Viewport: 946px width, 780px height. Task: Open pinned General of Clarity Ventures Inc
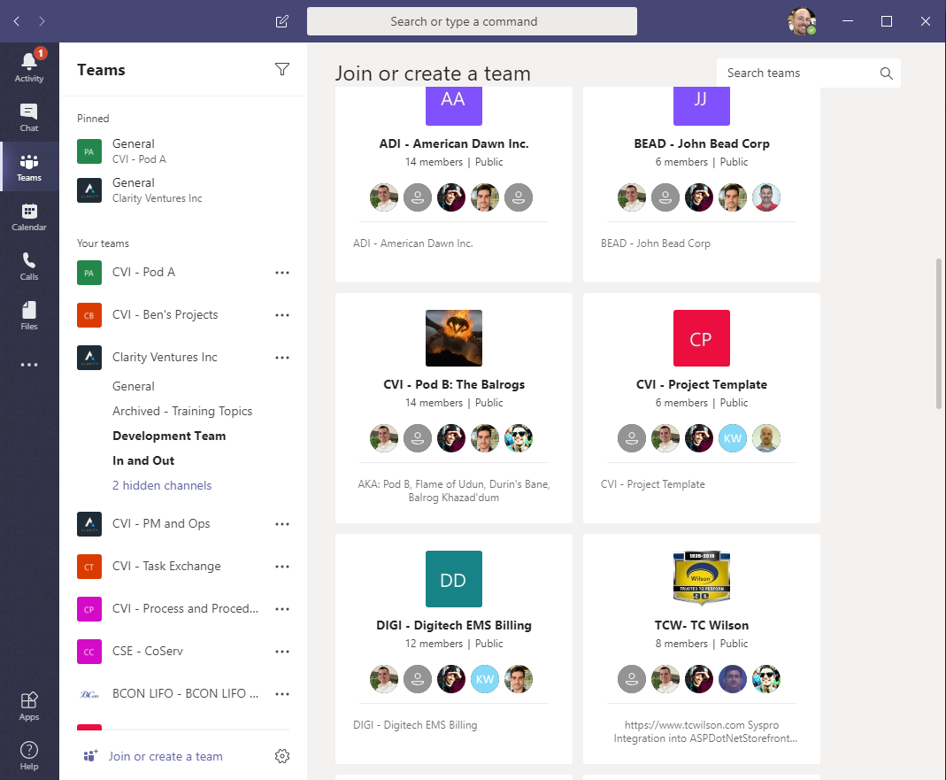pos(183,190)
